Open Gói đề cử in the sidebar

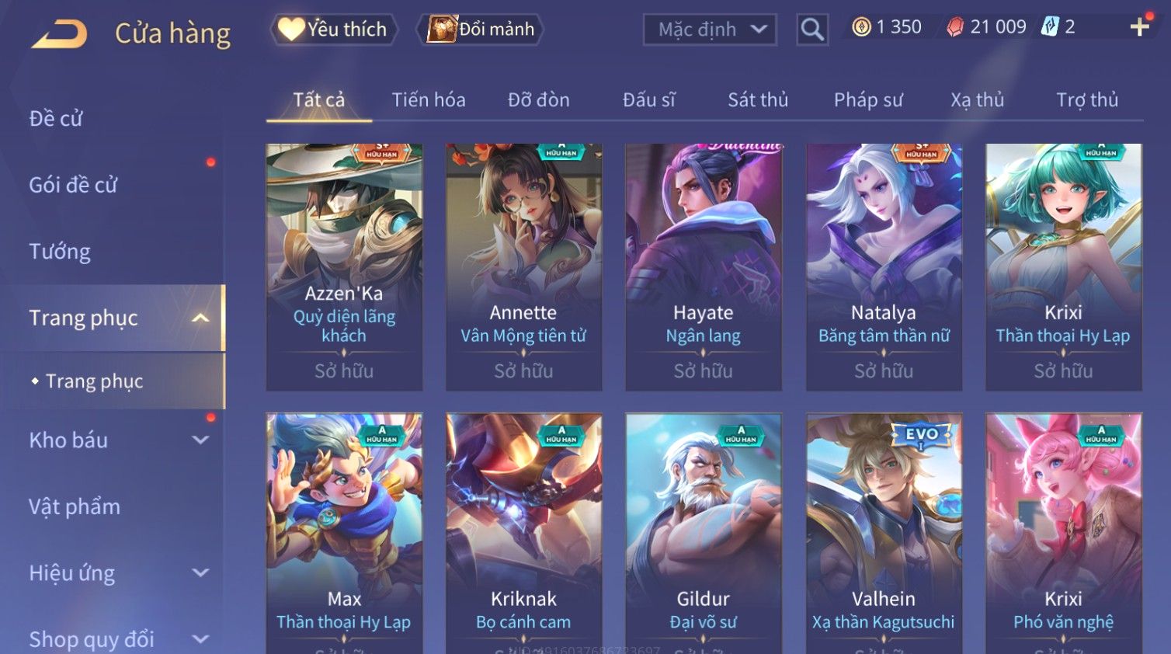73,185
